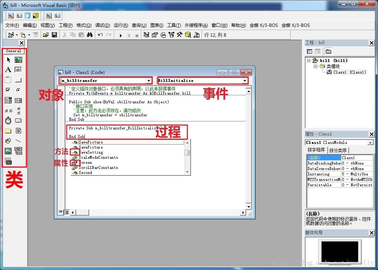
Task: Open the 文件(F) menu
Action: [12, 25]
